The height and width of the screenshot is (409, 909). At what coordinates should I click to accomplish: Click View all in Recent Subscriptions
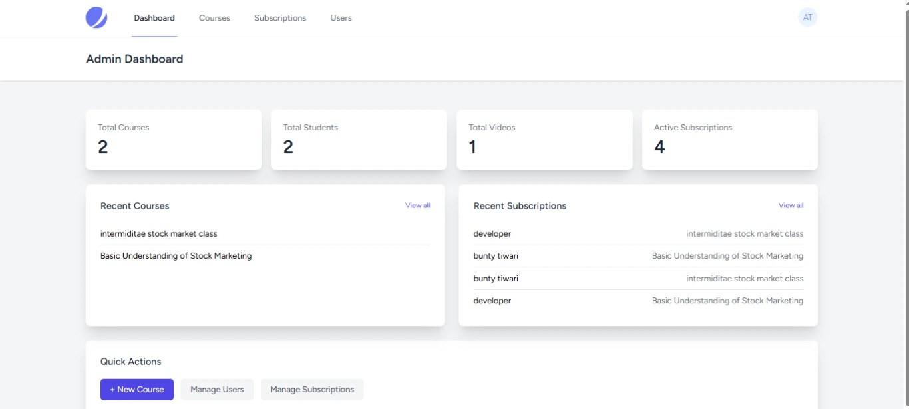pyautogui.click(x=791, y=205)
